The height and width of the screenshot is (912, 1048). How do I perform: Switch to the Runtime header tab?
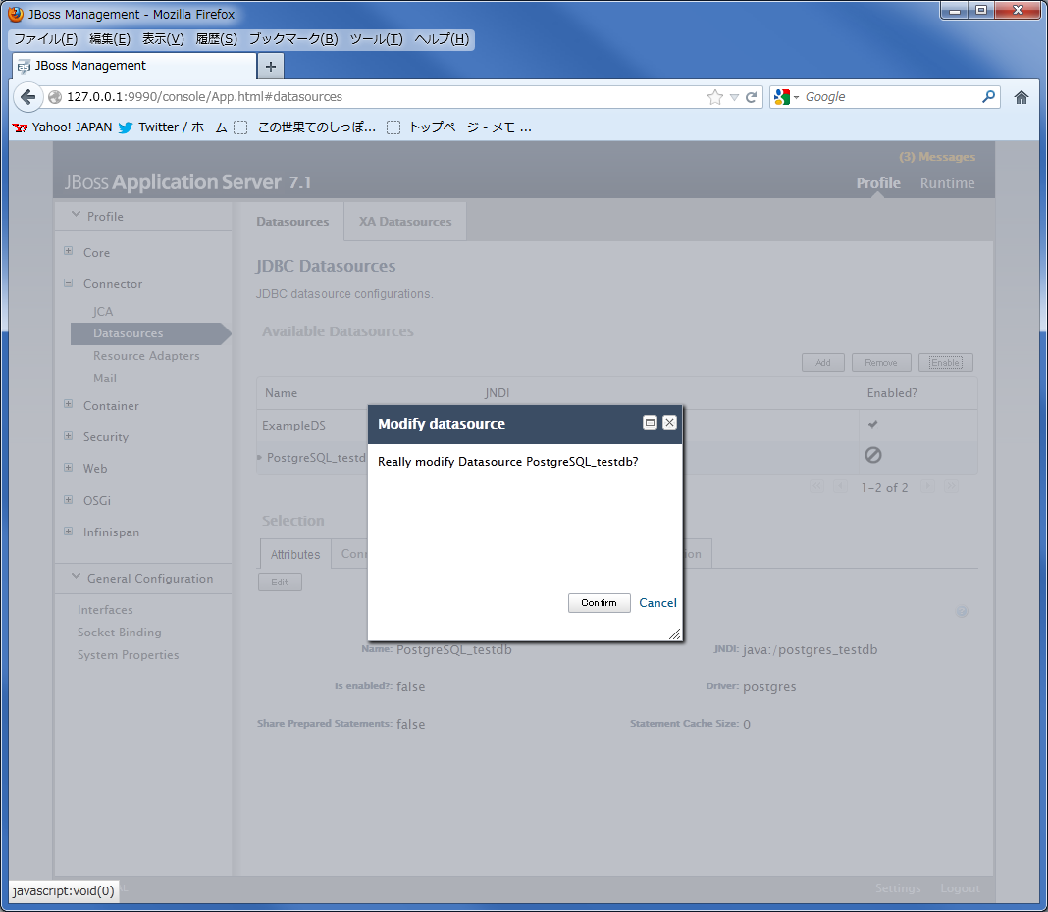click(947, 183)
